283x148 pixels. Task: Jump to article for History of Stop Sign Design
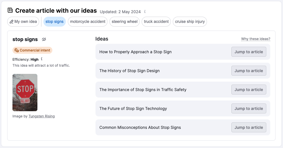(x=249, y=71)
